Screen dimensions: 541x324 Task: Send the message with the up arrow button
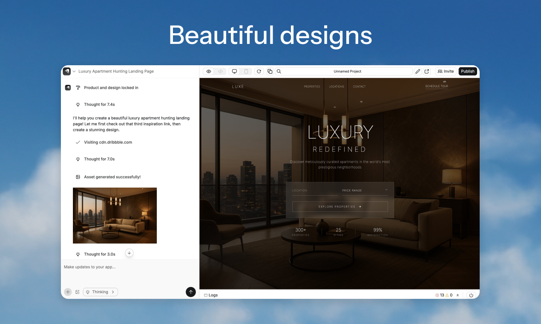click(x=191, y=292)
